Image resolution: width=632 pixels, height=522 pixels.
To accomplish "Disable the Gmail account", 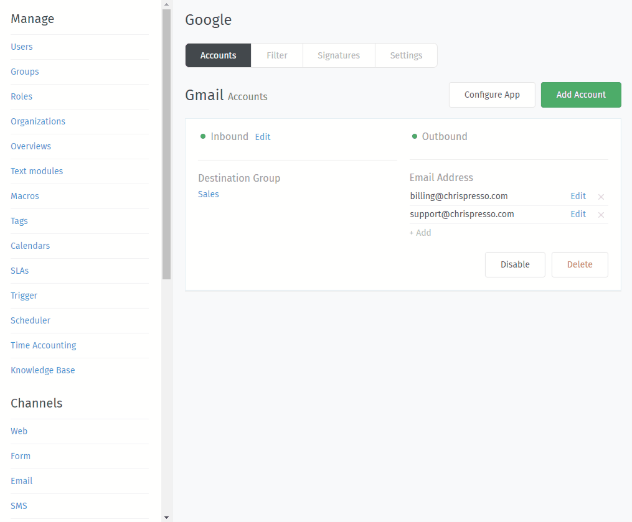I will [515, 264].
